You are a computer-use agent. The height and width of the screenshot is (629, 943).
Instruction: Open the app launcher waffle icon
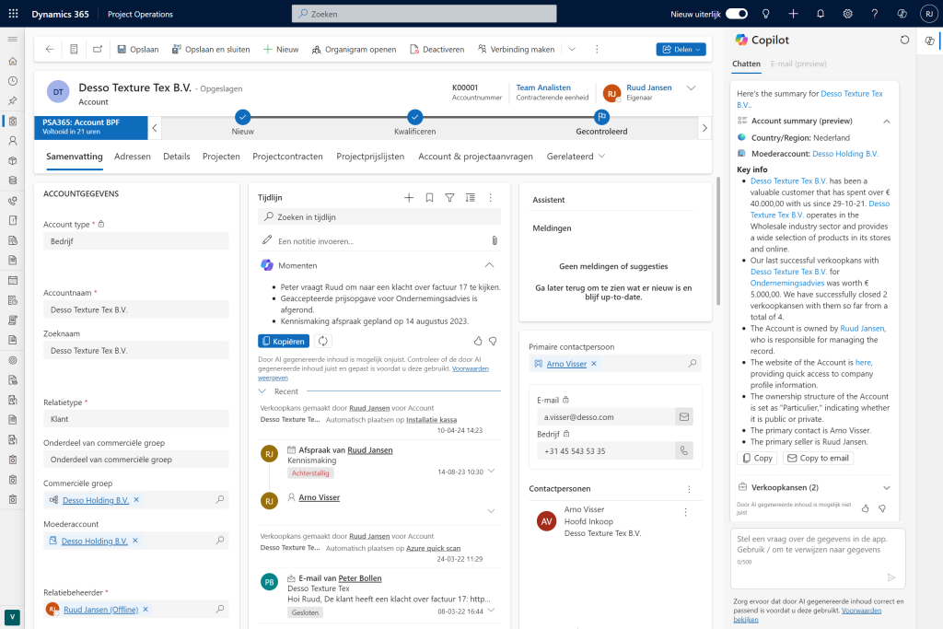pyautogui.click(x=13, y=13)
